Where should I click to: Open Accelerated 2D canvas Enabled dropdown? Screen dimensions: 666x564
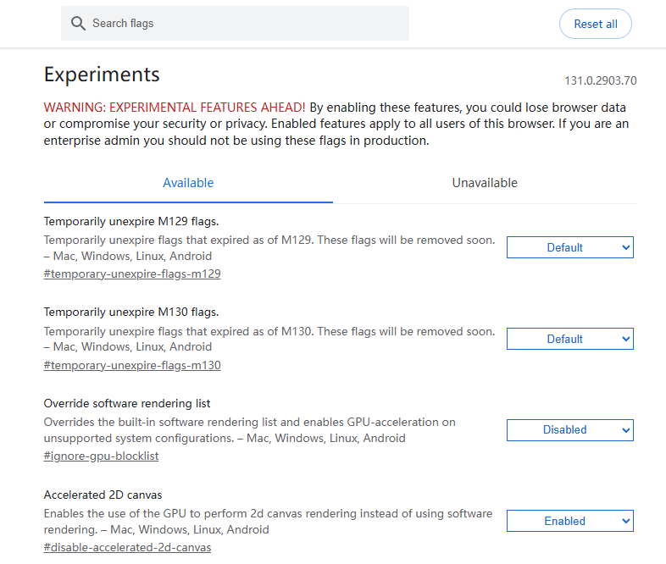coord(569,521)
